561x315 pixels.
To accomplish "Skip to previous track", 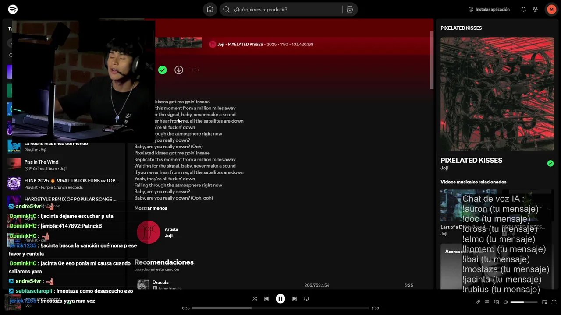I will (x=266, y=299).
